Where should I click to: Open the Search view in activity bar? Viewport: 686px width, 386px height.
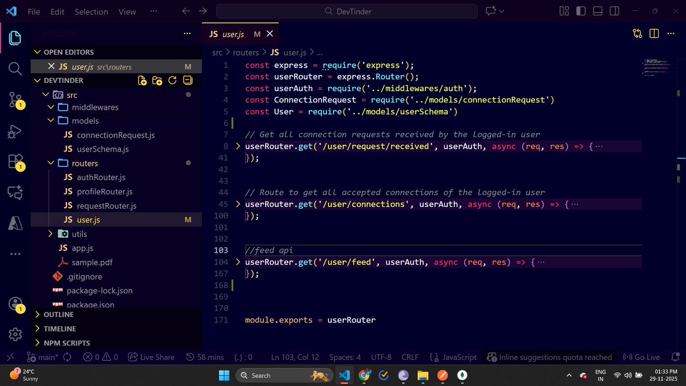[x=15, y=69]
